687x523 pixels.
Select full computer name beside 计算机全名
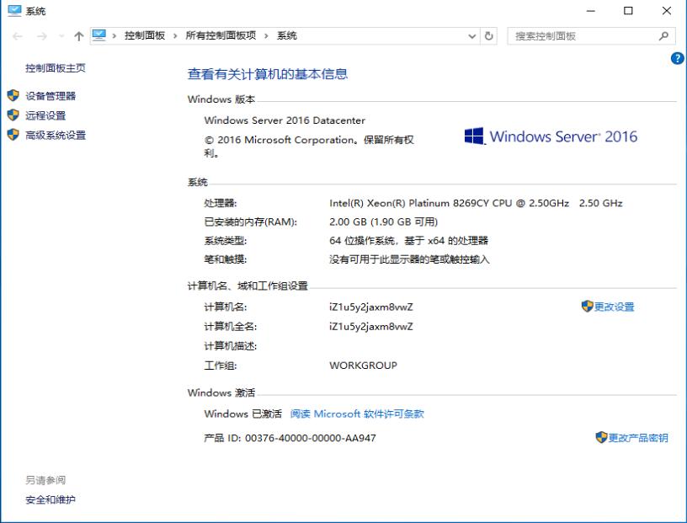pos(371,327)
